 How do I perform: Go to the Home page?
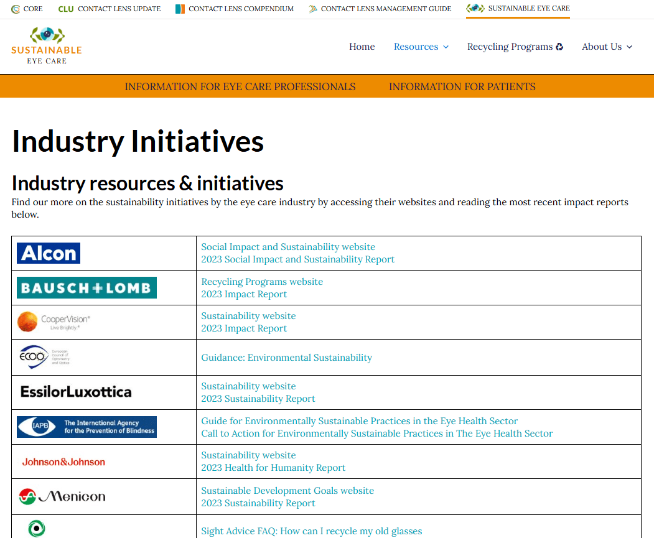click(x=362, y=47)
